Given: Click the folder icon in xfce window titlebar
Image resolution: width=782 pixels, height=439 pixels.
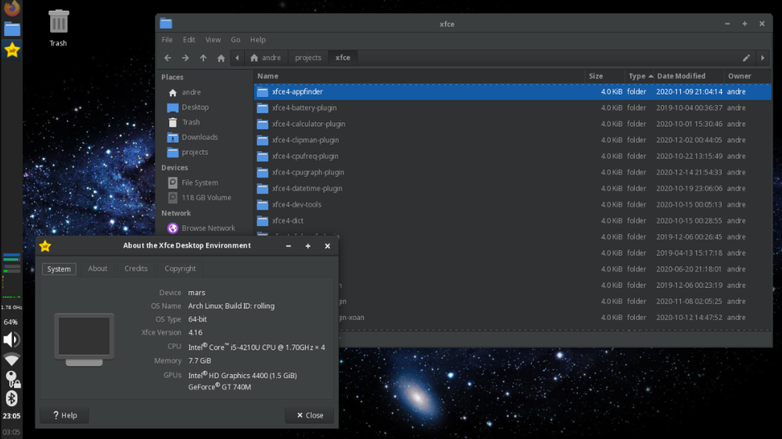Looking at the screenshot, I should 166,23.
